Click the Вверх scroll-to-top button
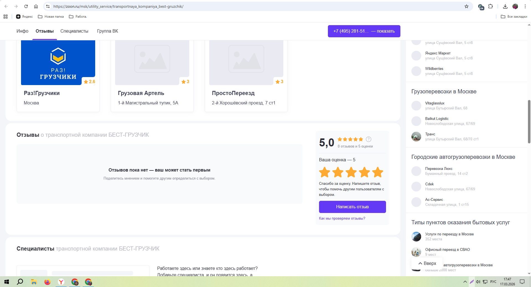This screenshot has width=531, height=287. pos(427,264)
